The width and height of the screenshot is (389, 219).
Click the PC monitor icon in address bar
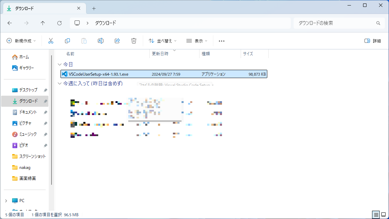pyautogui.click(x=77, y=23)
